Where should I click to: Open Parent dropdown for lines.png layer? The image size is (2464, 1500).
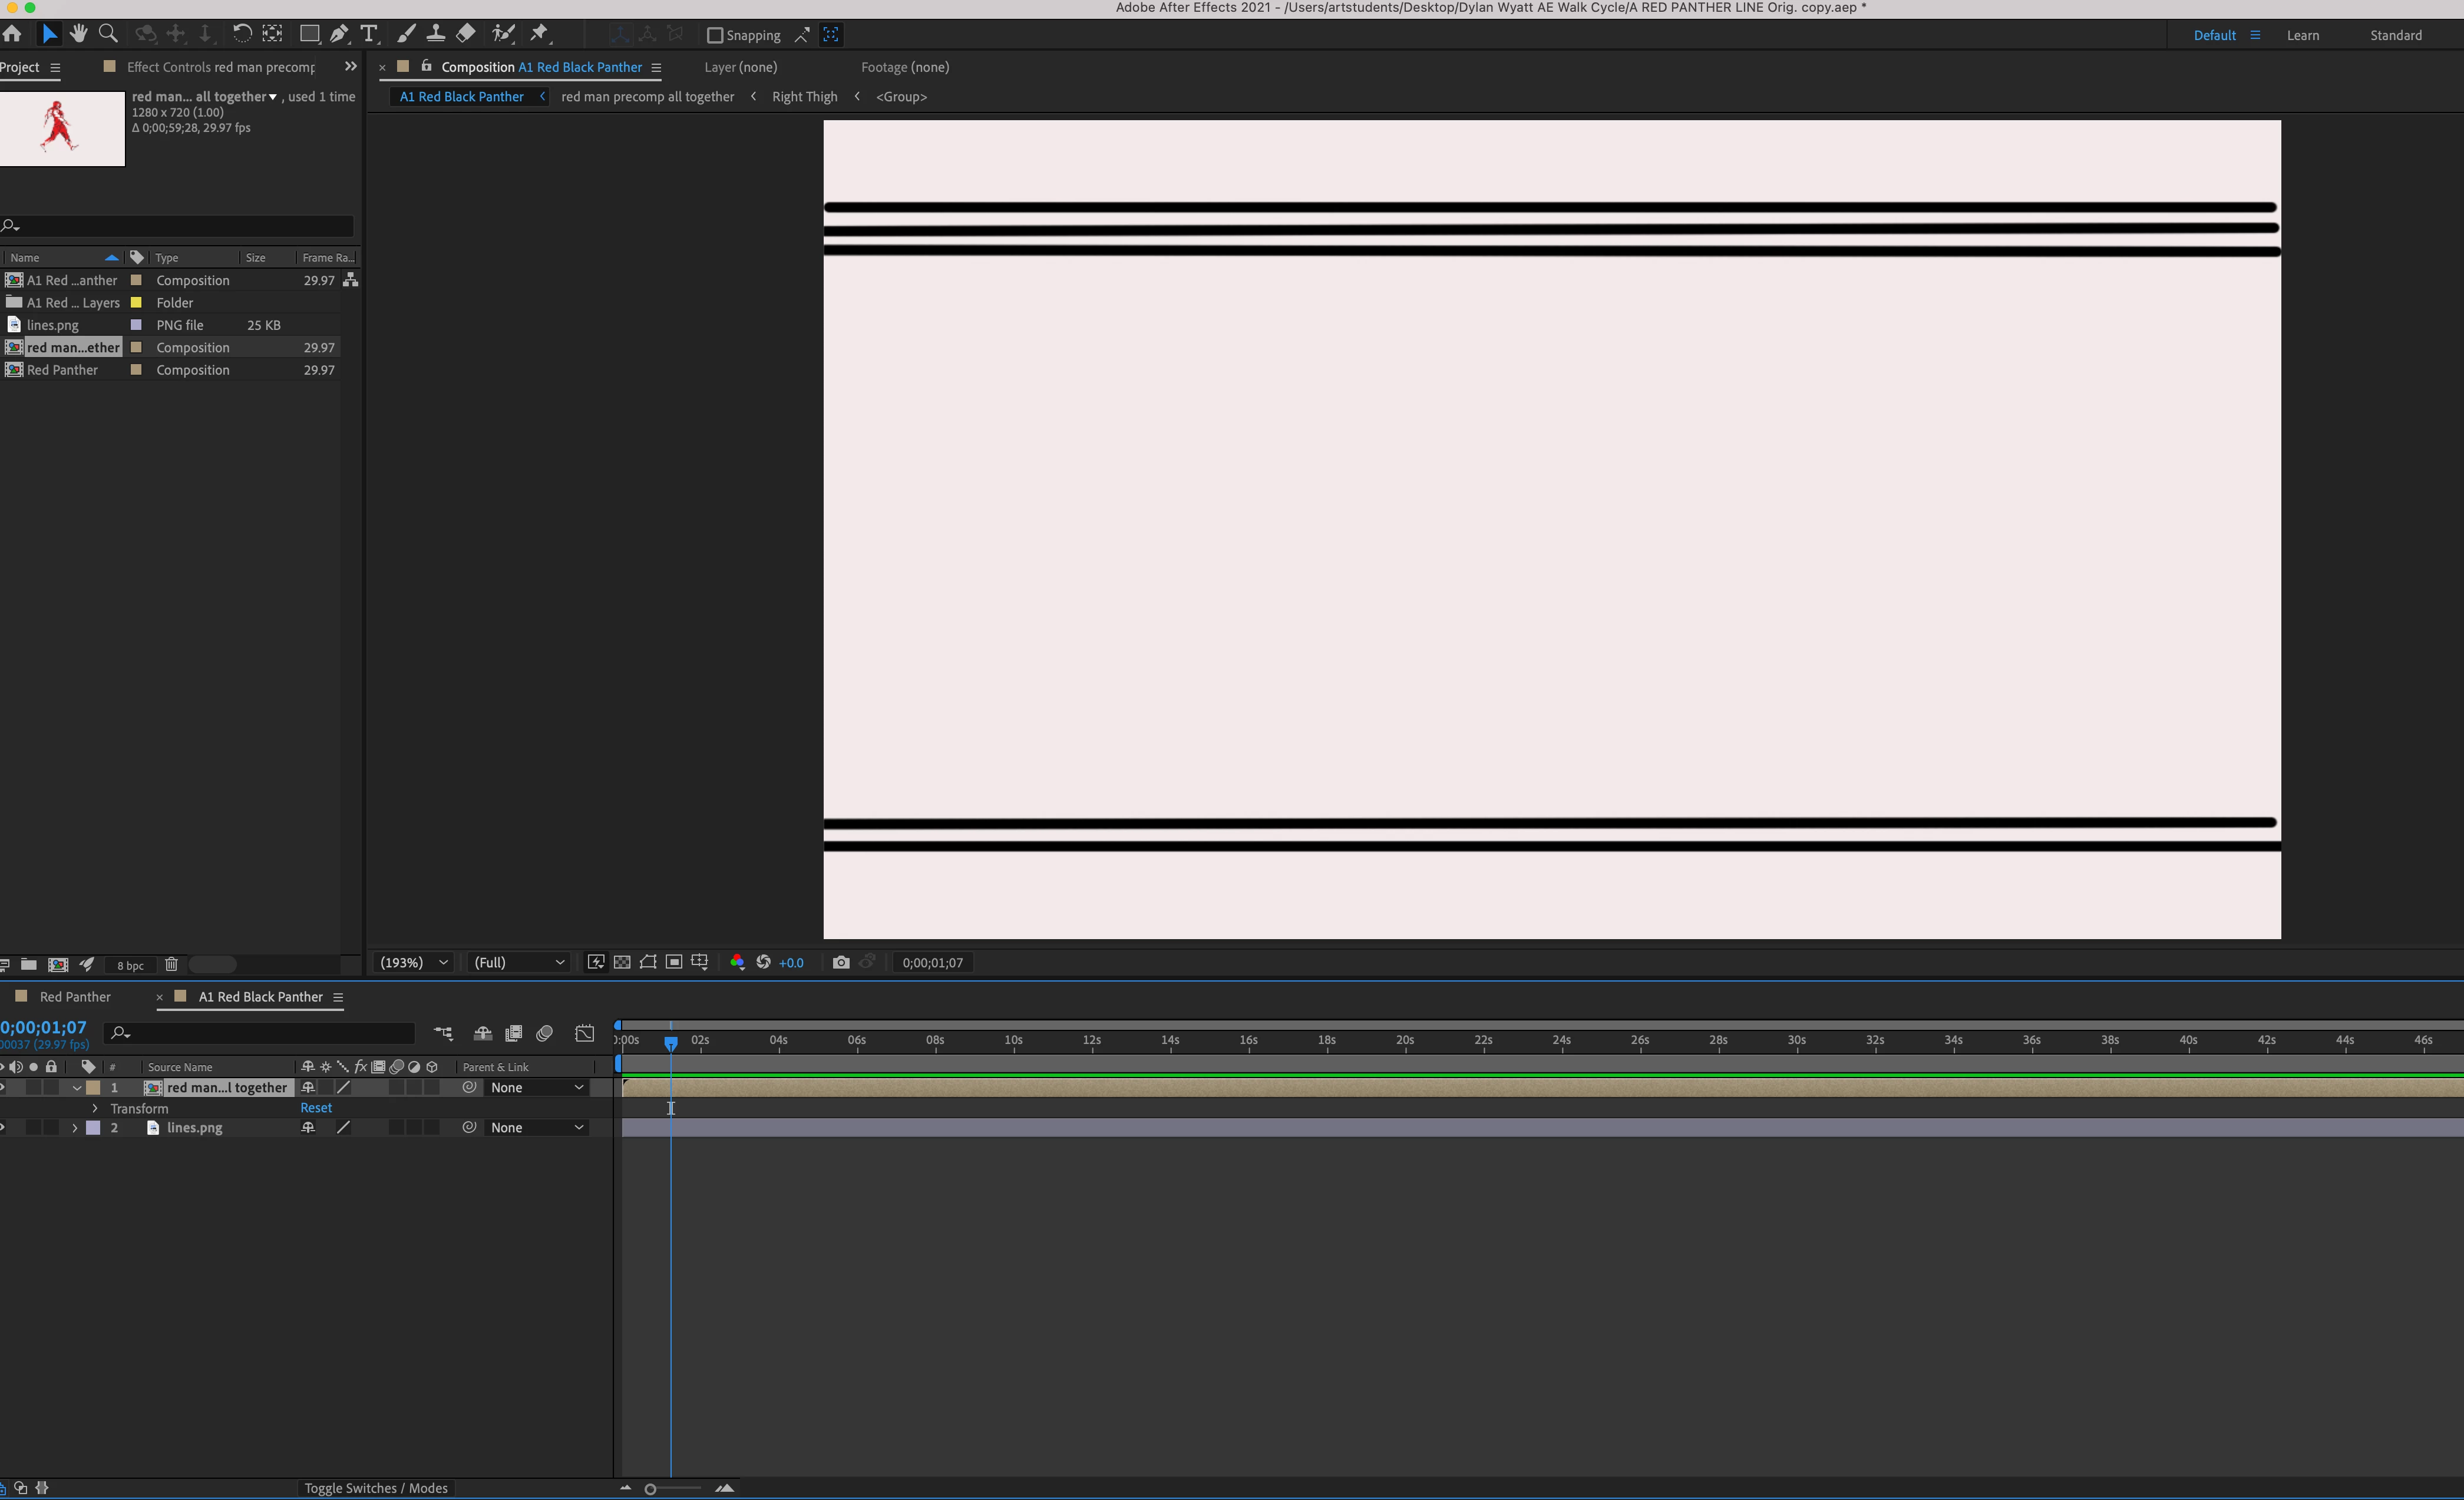click(x=536, y=1127)
